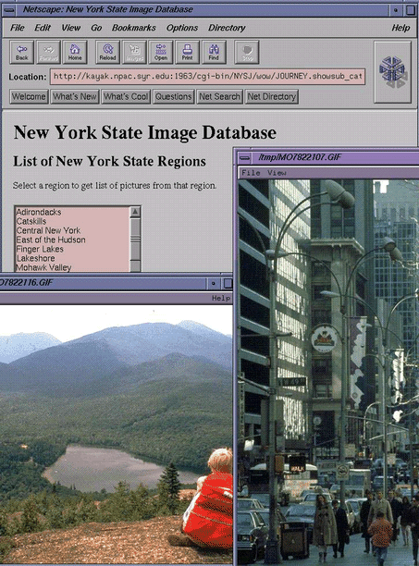
Task: Click the Open location icon
Action: point(161,53)
